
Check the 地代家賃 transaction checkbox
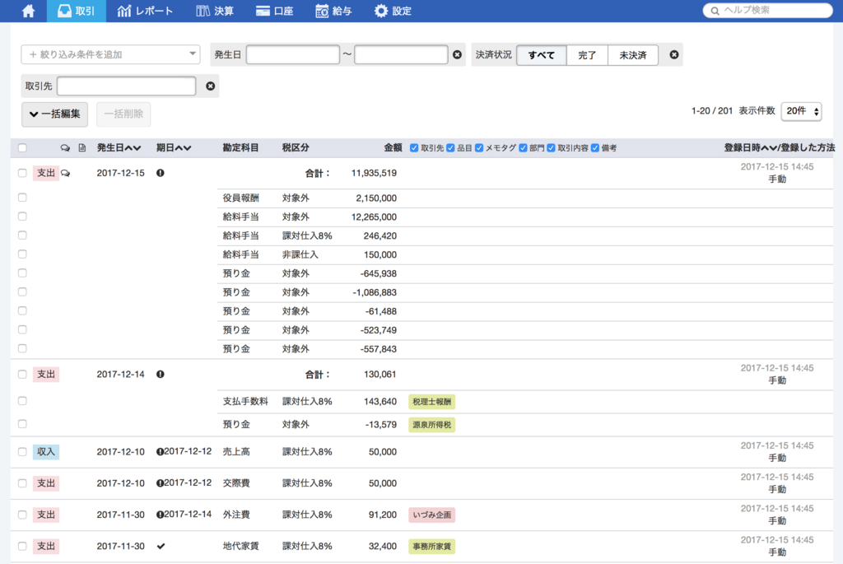tap(22, 546)
